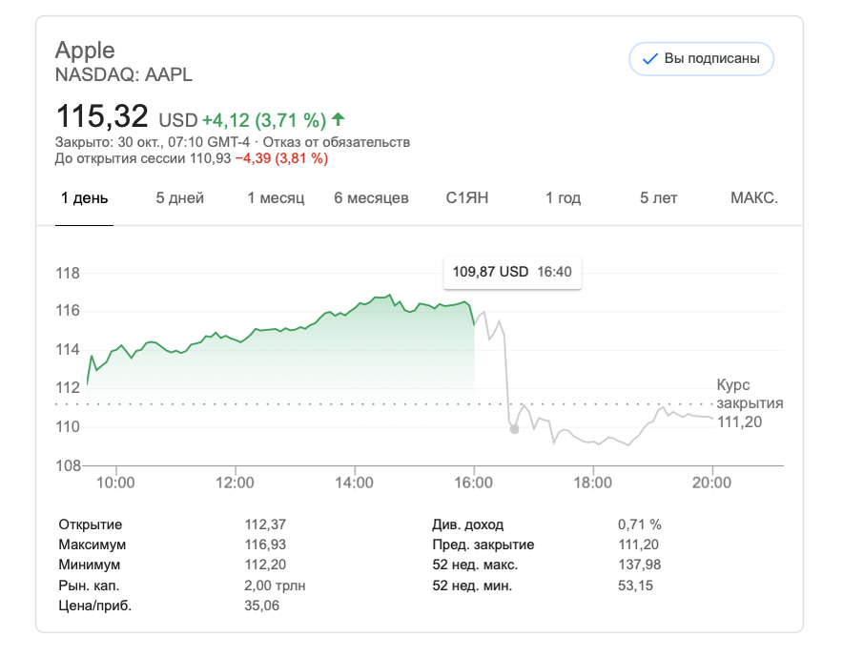Click the market cap value "2,00 трлн"
This screenshot has width=843, height=658.
point(275,586)
